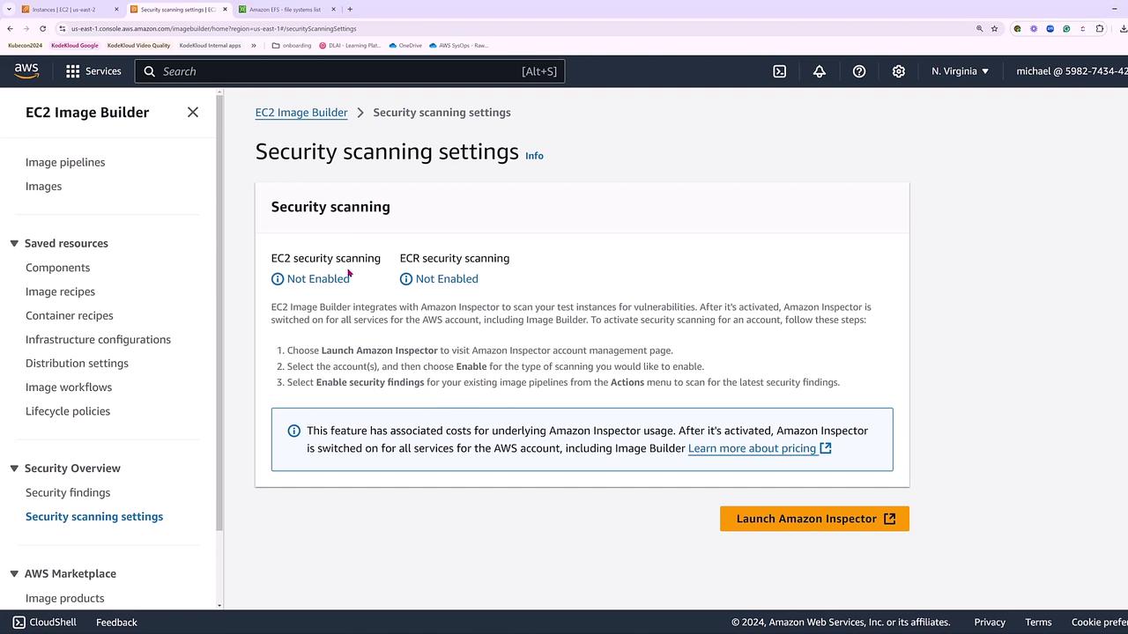
Task: Click the console search magnifier icon
Action: point(149,71)
